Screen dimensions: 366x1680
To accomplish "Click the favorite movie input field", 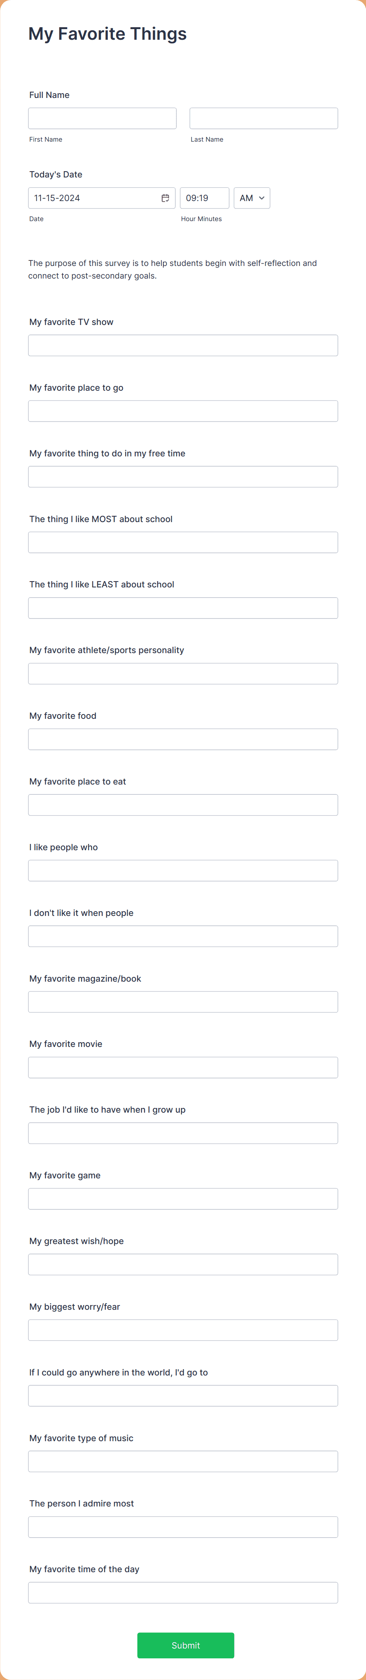I will click(183, 1068).
